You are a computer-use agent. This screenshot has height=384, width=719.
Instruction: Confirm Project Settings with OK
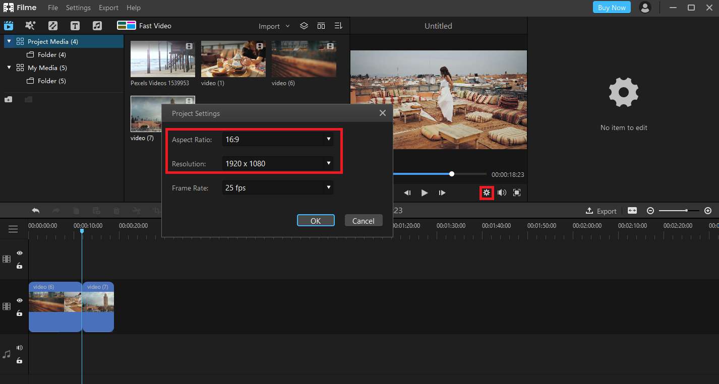316,221
